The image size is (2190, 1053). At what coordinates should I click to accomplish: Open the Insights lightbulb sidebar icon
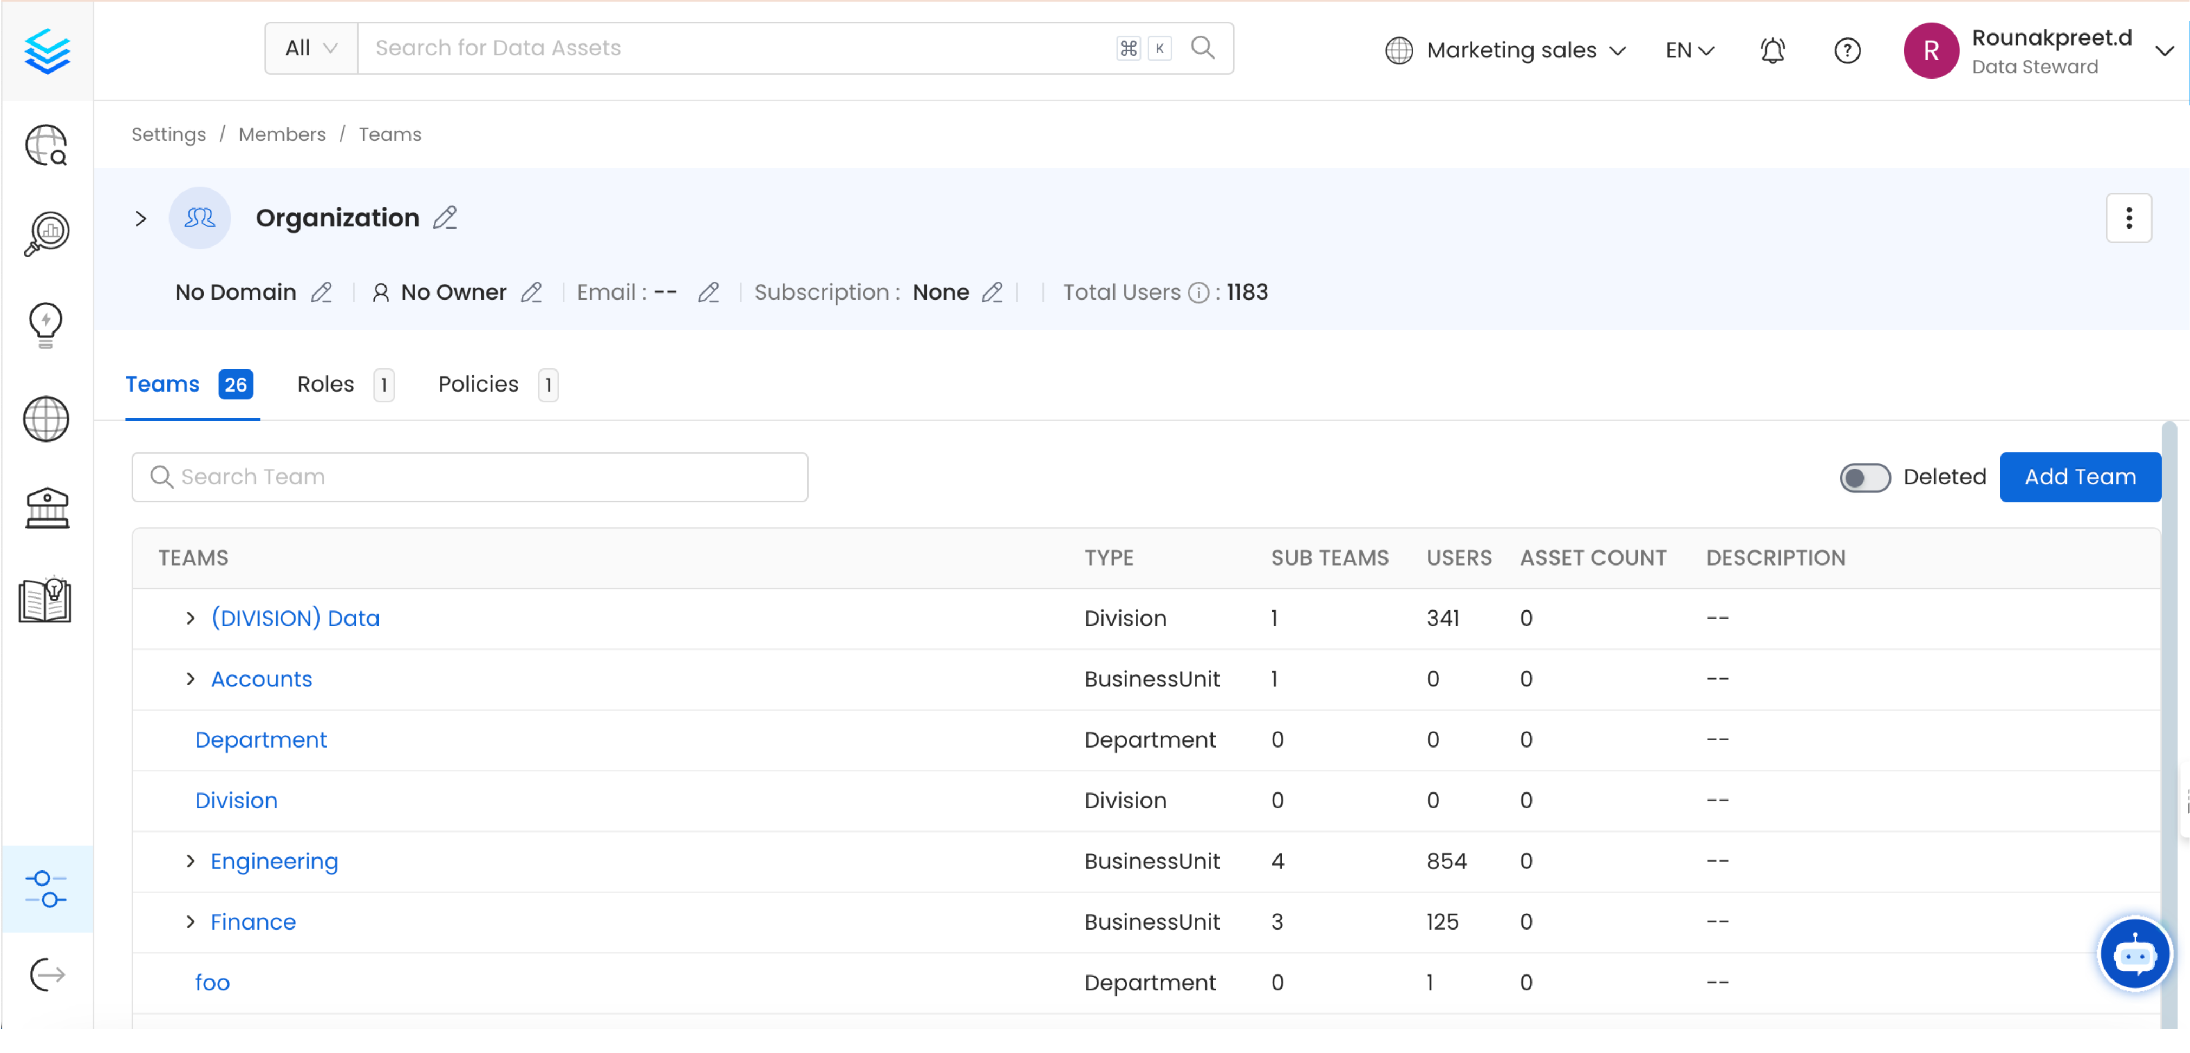coord(46,325)
